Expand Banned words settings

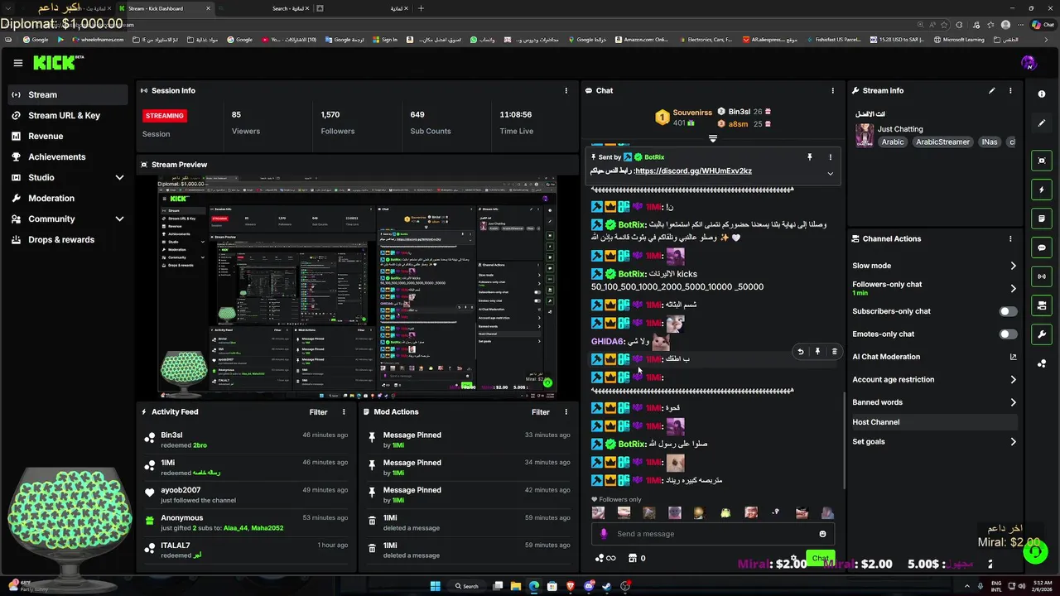(934, 402)
